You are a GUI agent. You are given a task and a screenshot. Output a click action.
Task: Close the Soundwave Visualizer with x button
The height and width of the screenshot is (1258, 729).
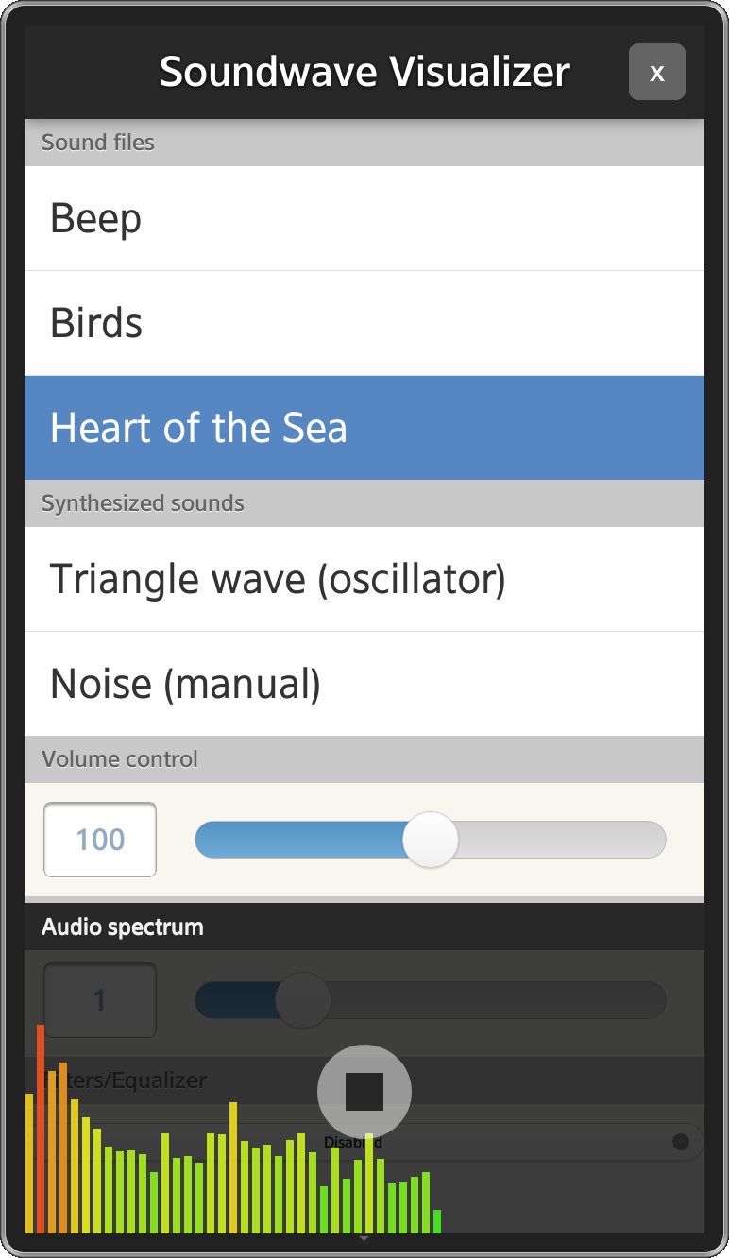656,72
